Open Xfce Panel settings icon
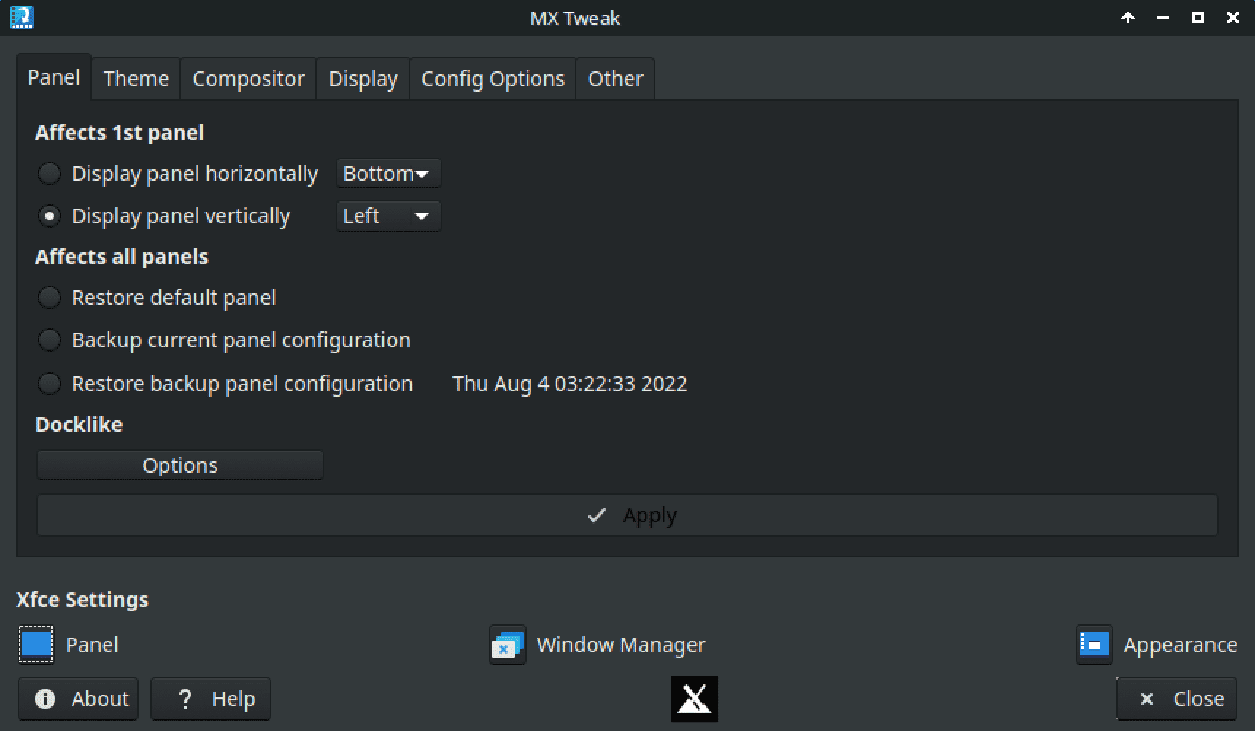 pos(36,645)
